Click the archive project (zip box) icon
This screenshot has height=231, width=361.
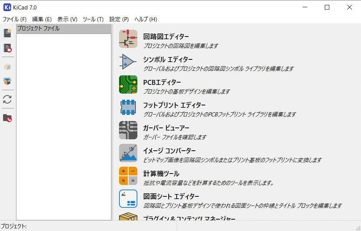click(x=7, y=67)
